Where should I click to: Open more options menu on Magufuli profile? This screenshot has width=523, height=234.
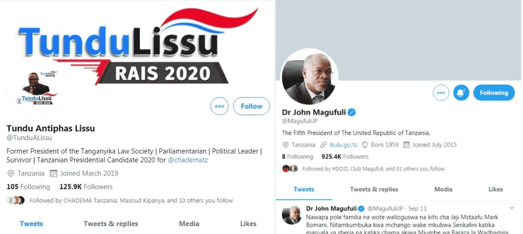click(441, 92)
